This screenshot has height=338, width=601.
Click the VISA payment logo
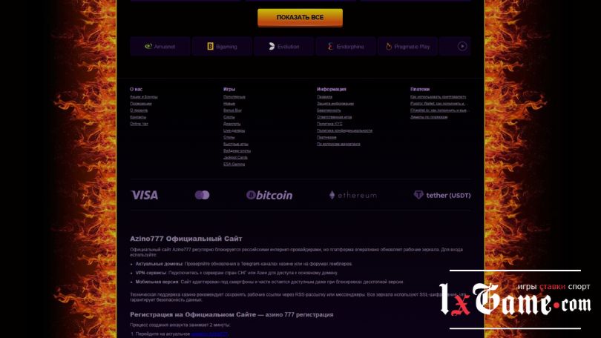[x=144, y=195]
